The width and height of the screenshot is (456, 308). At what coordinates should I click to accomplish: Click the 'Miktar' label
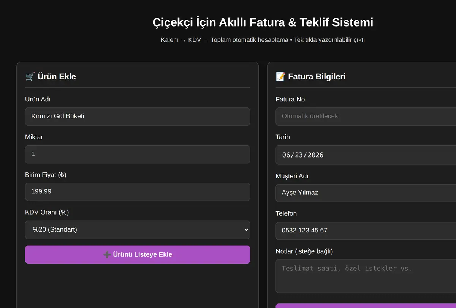tap(34, 137)
